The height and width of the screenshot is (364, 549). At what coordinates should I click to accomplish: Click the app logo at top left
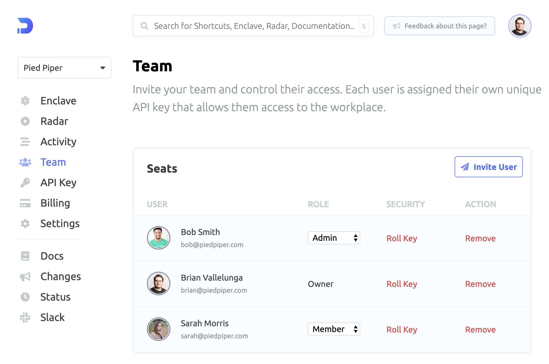point(25,26)
